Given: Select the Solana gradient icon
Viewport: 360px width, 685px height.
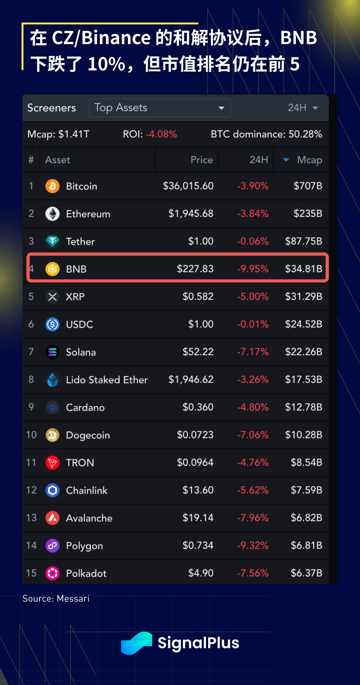Looking at the screenshot, I should pyautogui.click(x=52, y=352).
